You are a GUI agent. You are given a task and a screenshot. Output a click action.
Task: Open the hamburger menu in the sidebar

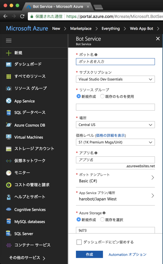9,40
